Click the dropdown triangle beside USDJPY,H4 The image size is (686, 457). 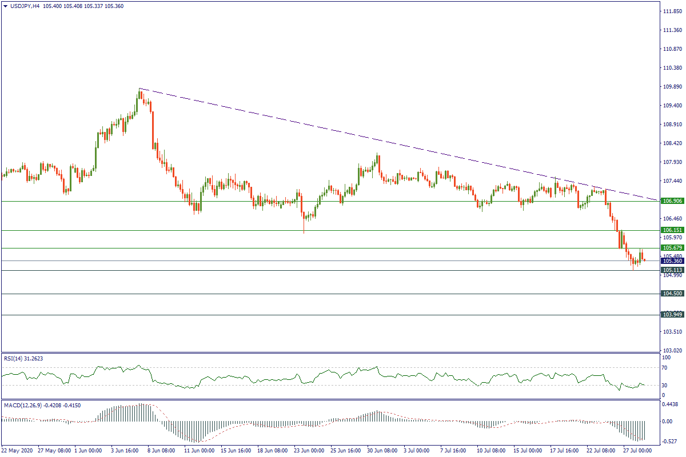pyautogui.click(x=6, y=6)
